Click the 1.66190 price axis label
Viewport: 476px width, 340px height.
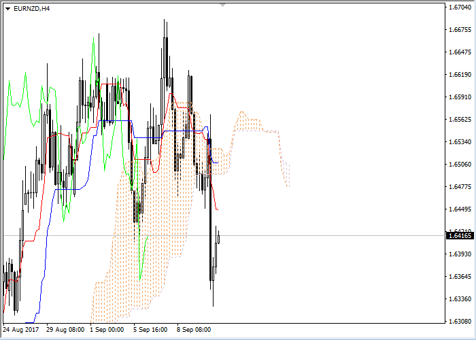pos(460,75)
